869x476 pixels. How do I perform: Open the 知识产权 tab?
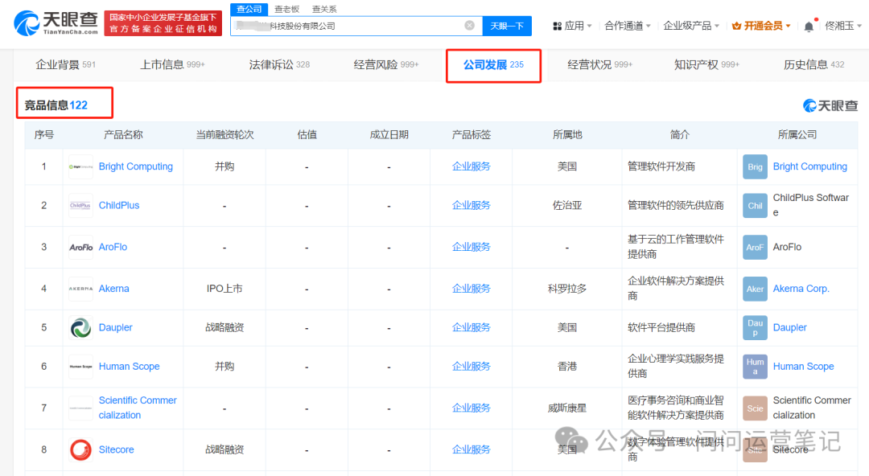pyautogui.click(x=706, y=65)
